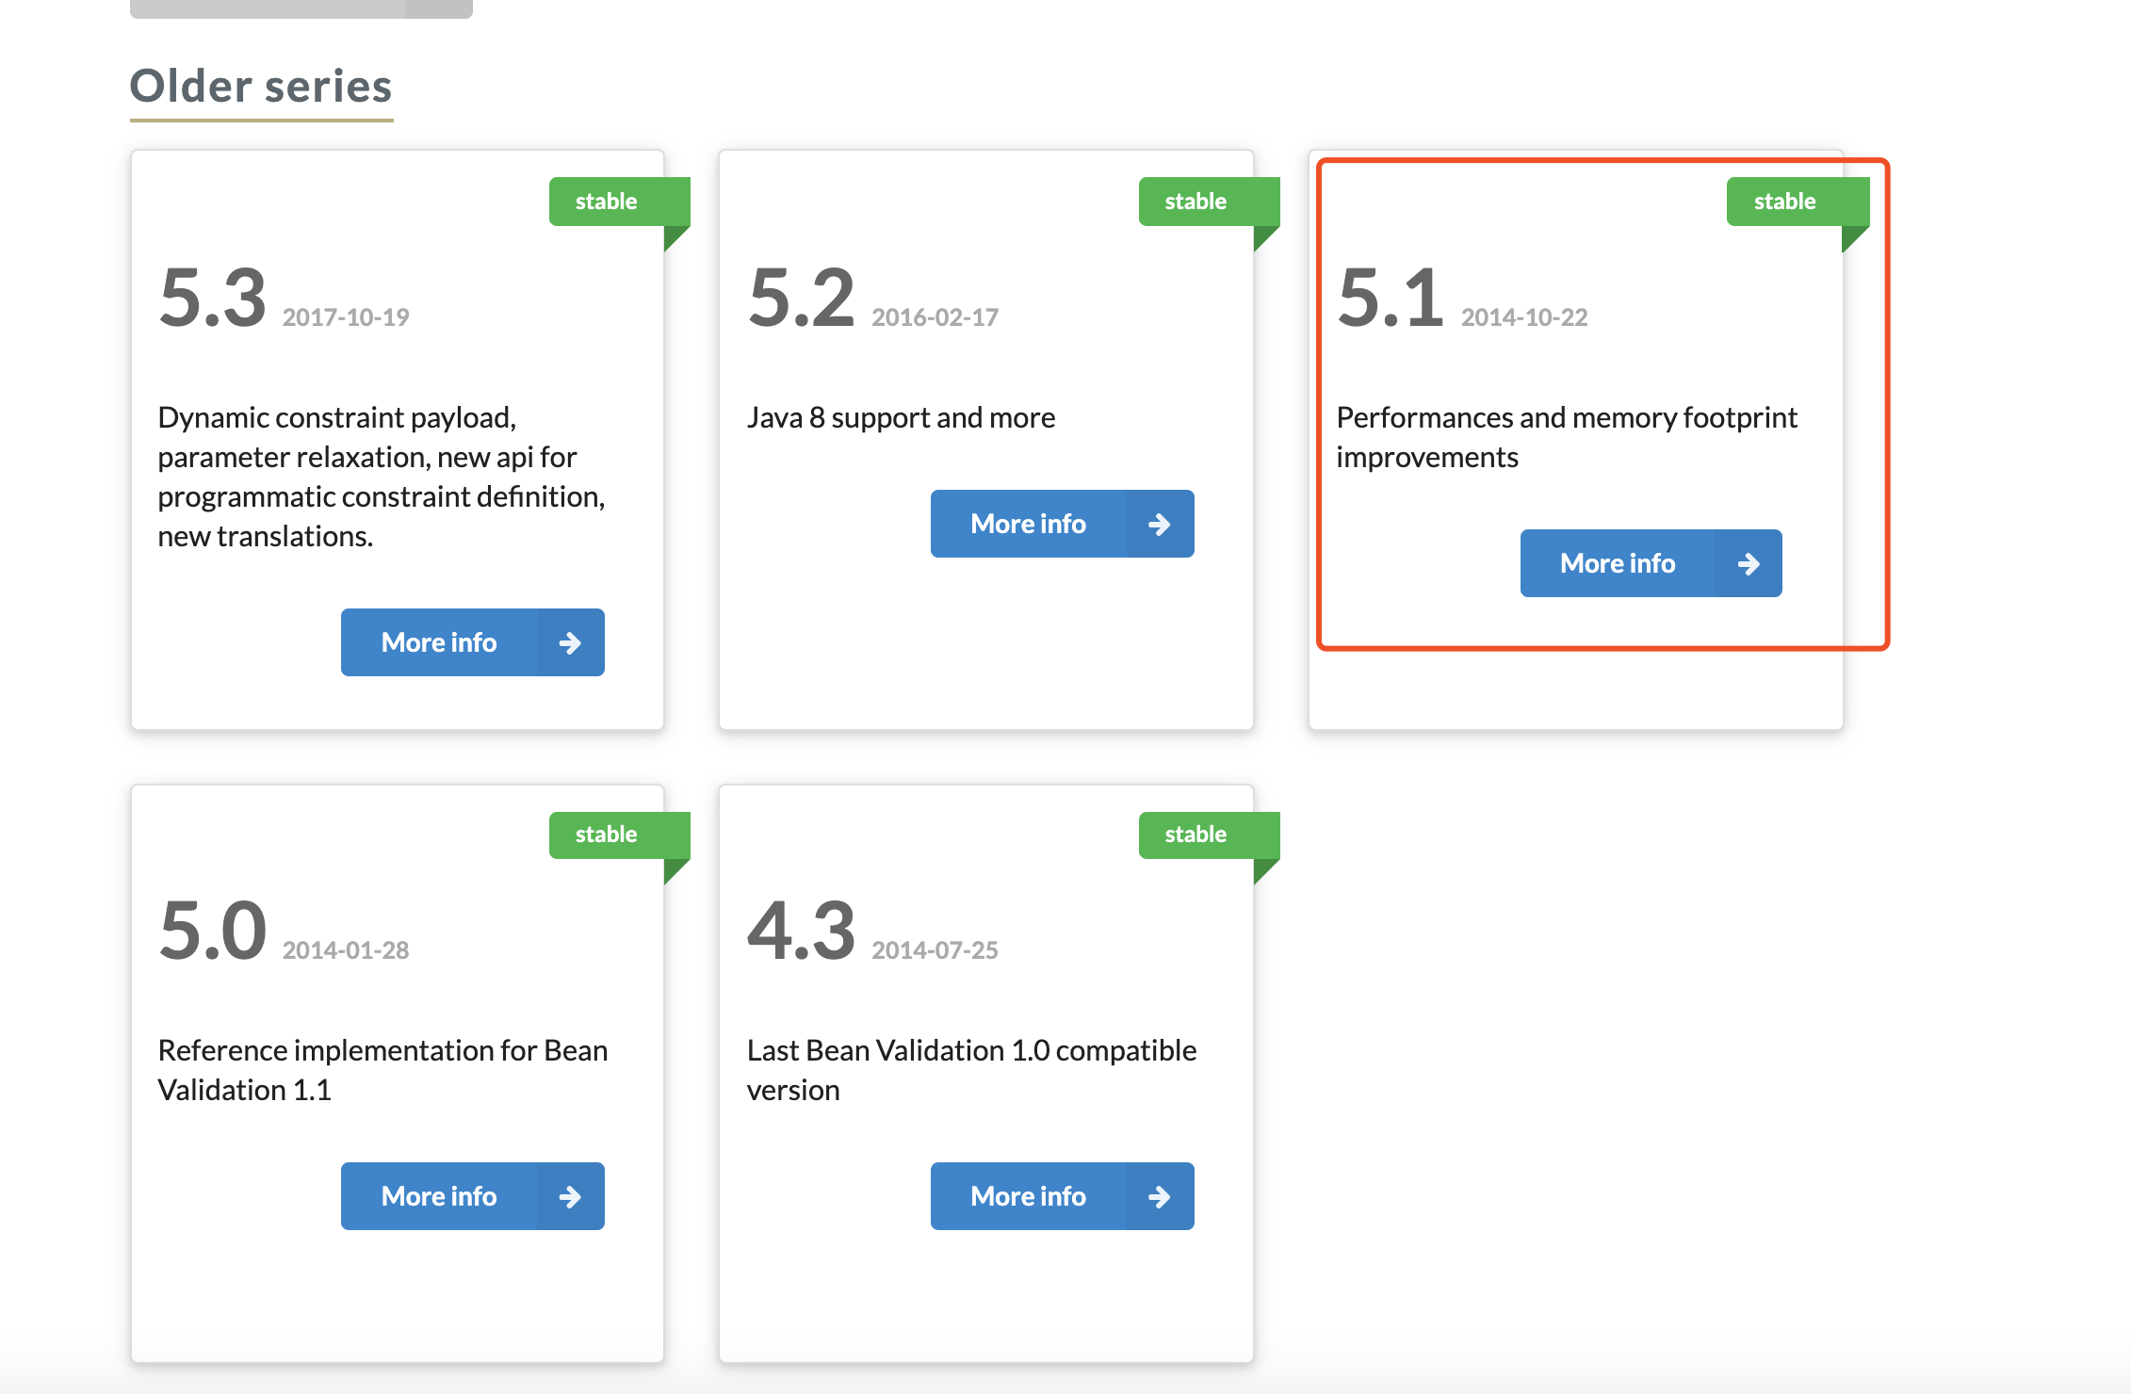2131x1394 pixels.
Task: Click the arrow icon on 5.3 card
Action: point(570,642)
